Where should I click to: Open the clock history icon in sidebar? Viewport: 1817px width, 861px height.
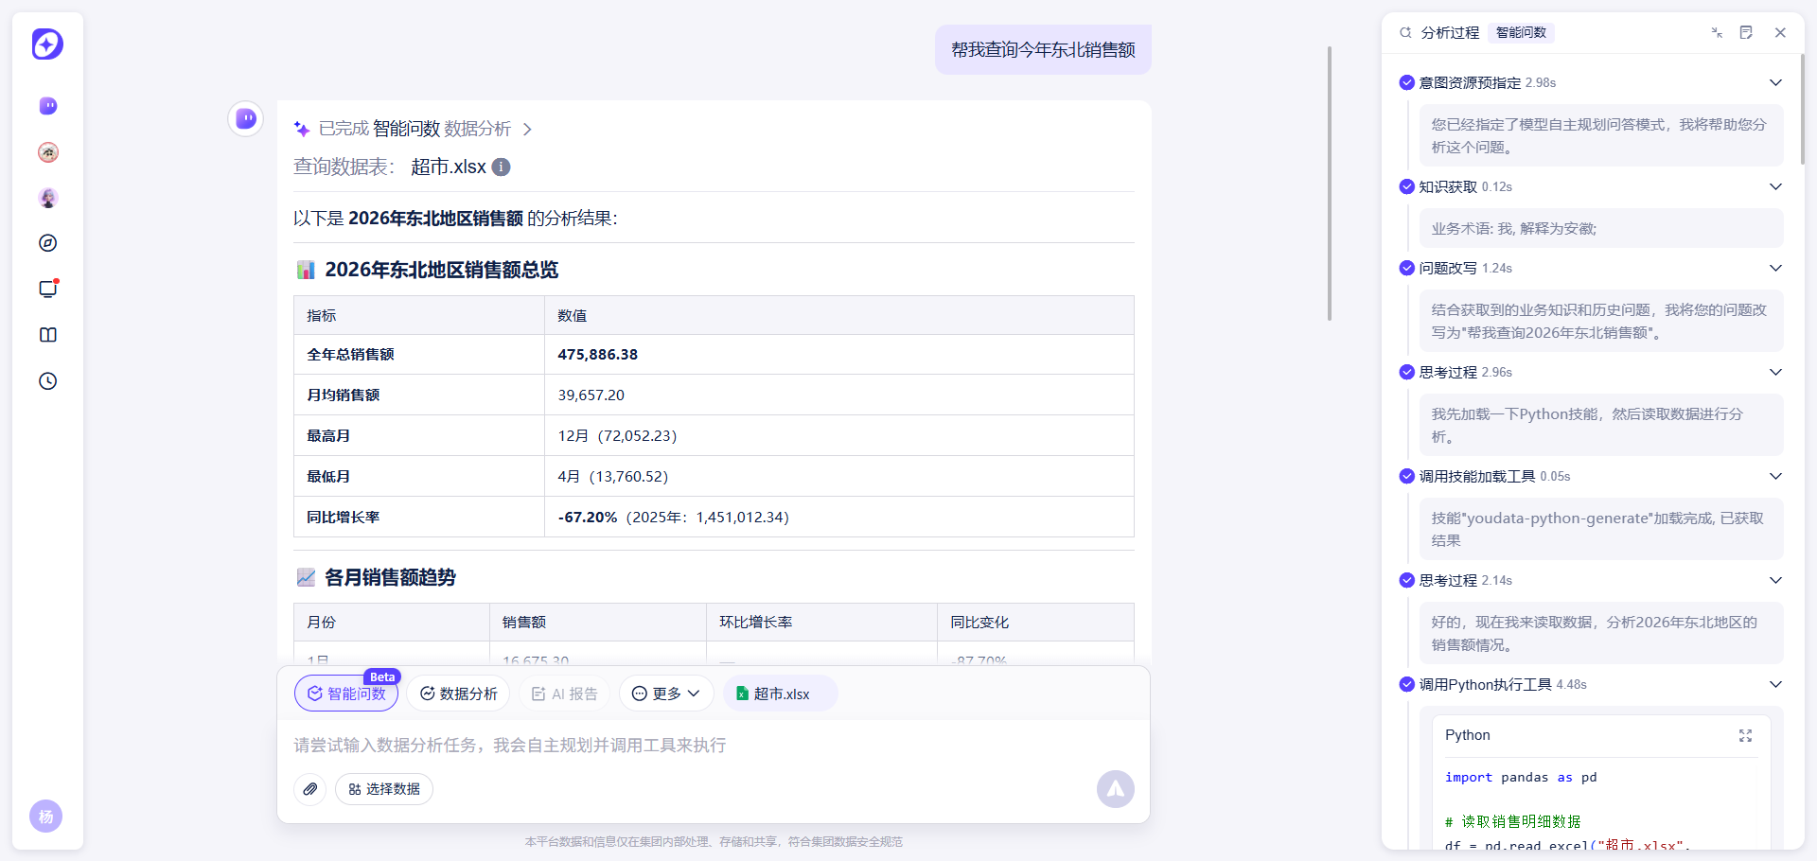coord(48,381)
